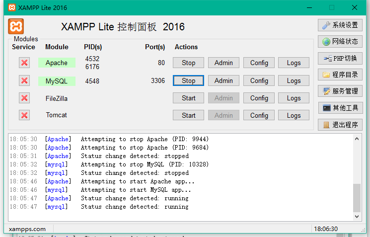Image resolution: width=370 pixels, height=237 pixels.
Task: Click the log scrollbar up arrow
Action: (357, 139)
